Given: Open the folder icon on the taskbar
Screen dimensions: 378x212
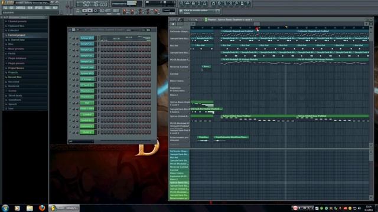Looking at the screenshot, I should (30, 208).
